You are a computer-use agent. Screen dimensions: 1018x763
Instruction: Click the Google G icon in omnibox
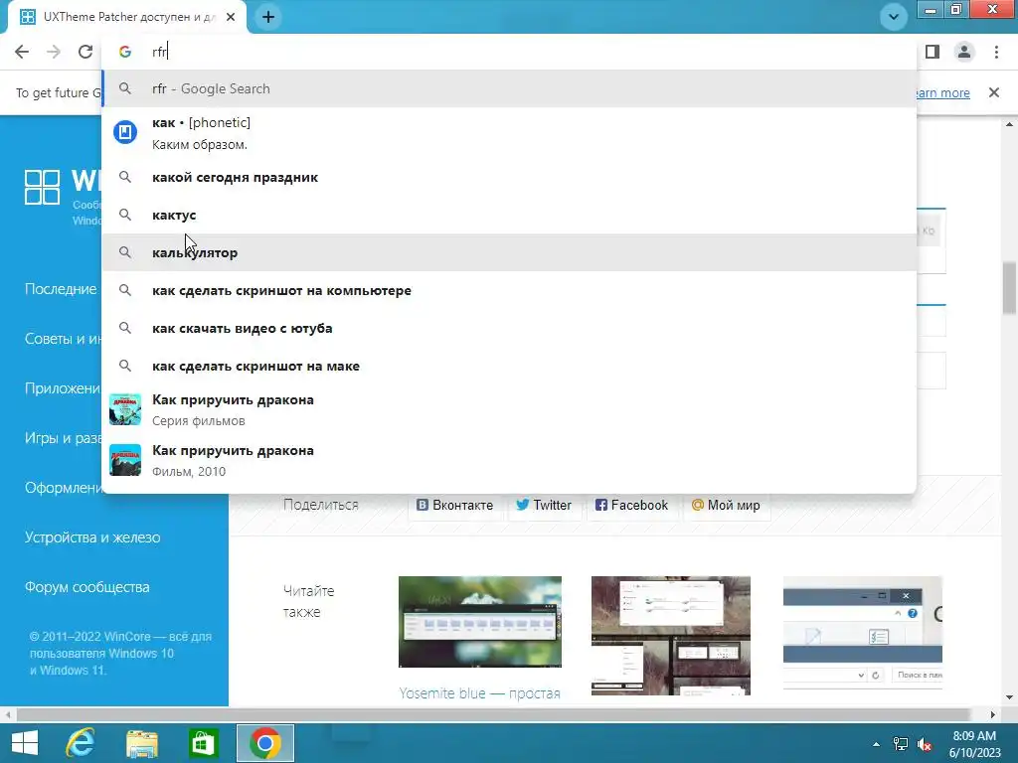[x=125, y=52]
